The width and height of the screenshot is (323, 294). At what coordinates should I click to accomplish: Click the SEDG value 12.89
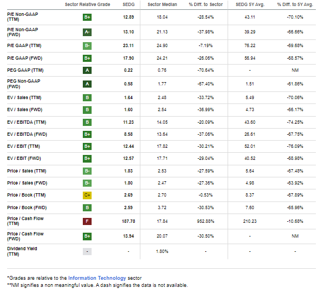[128, 17]
